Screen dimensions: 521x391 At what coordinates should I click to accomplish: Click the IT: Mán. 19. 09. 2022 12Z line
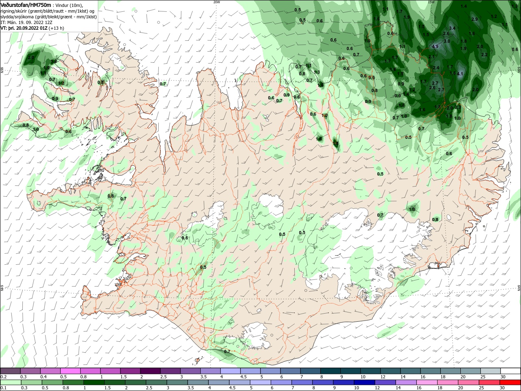tap(27, 22)
